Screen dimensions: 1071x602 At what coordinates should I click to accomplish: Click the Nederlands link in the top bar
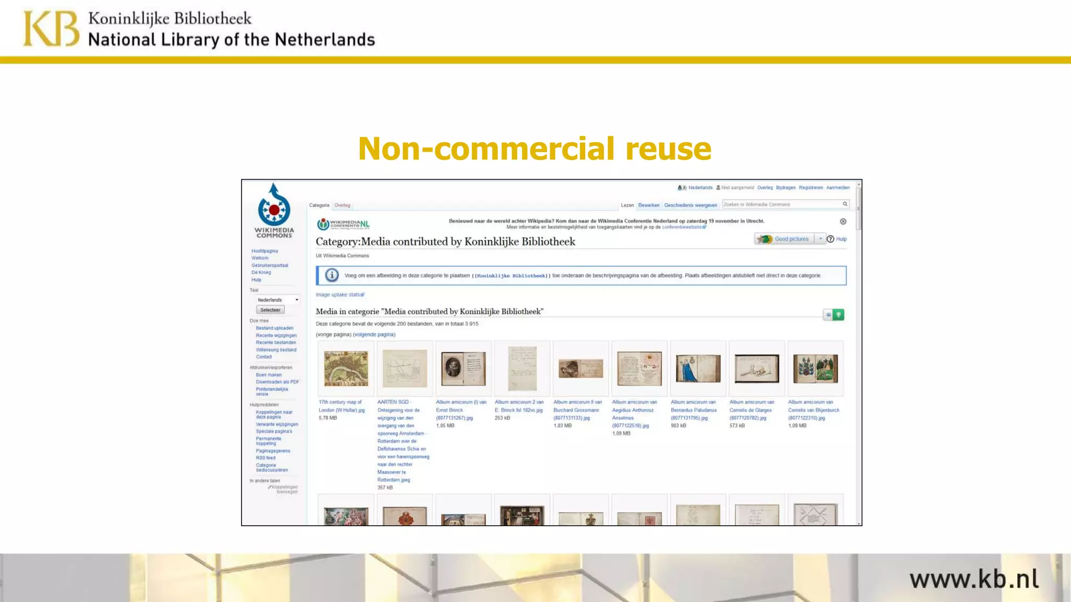click(700, 188)
